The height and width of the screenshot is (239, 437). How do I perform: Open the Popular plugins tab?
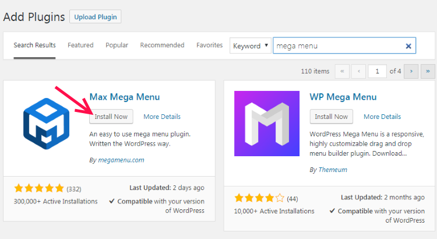(x=117, y=45)
